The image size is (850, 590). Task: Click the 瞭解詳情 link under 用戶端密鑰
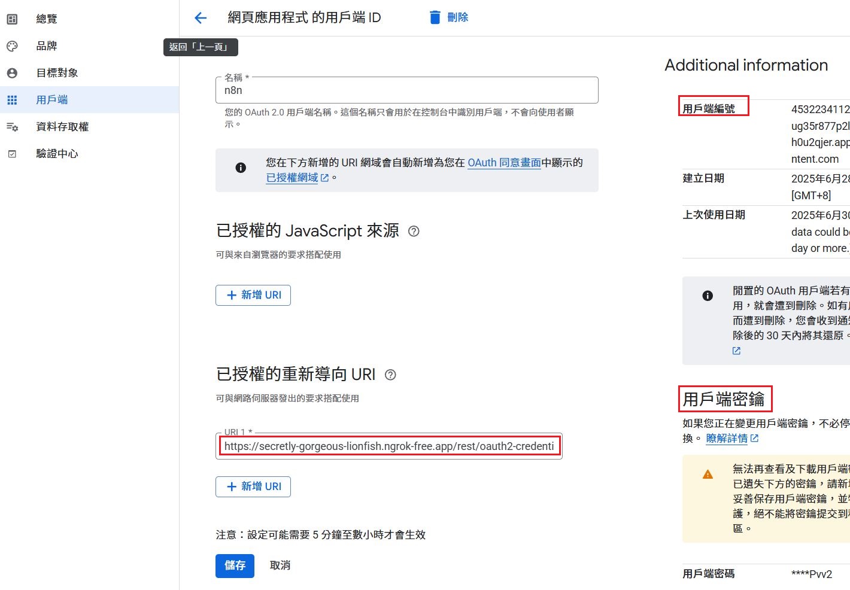pyautogui.click(x=727, y=439)
